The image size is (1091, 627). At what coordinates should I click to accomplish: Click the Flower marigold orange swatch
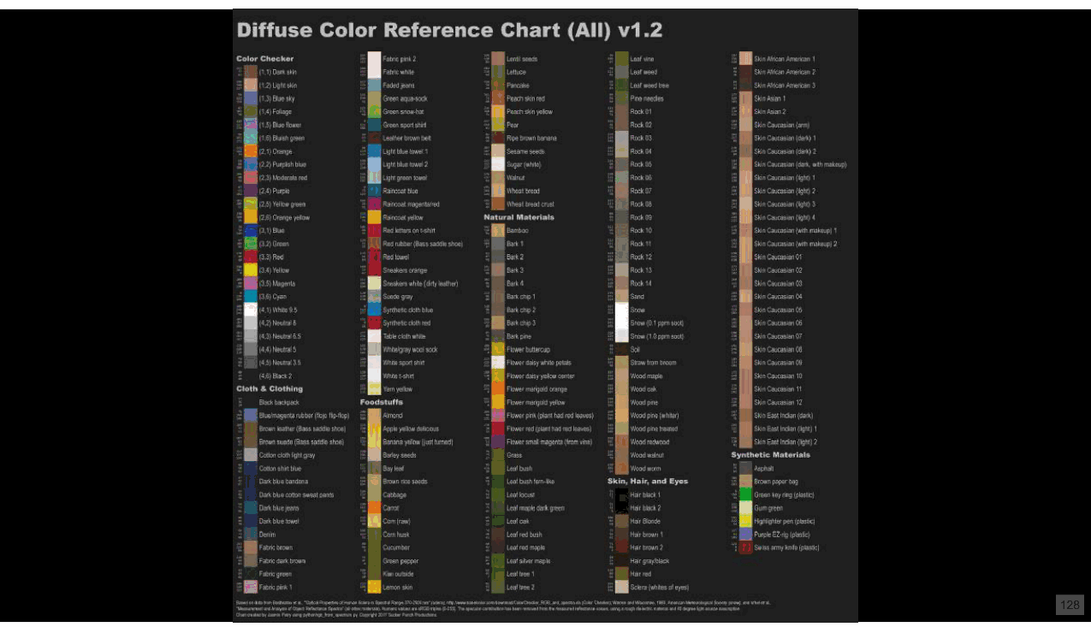pyautogui.click(x=497, y=389)
